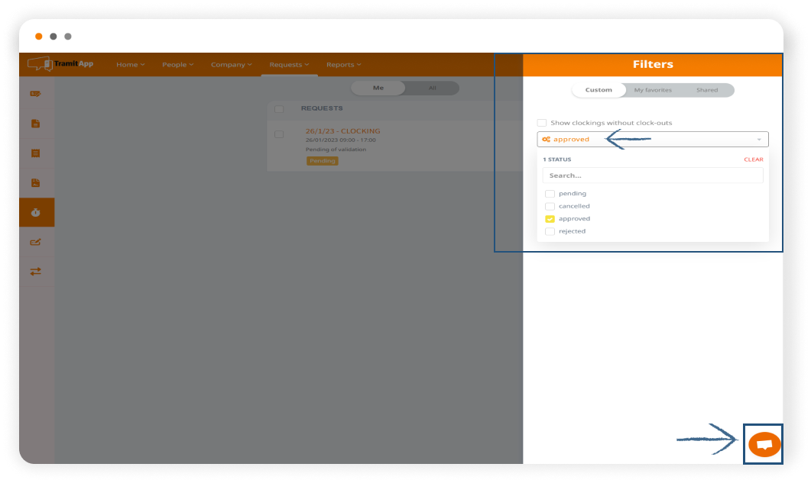Image resolution: width=811 pixels, height=483 pixels.
Task: Click the TramitApp logo
Action: pos(61,64)
